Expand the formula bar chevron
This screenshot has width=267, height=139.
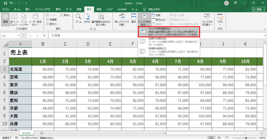tap(264, 35)
